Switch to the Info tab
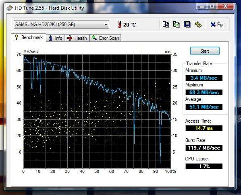The image size is (241, 195). pos(56,38)
